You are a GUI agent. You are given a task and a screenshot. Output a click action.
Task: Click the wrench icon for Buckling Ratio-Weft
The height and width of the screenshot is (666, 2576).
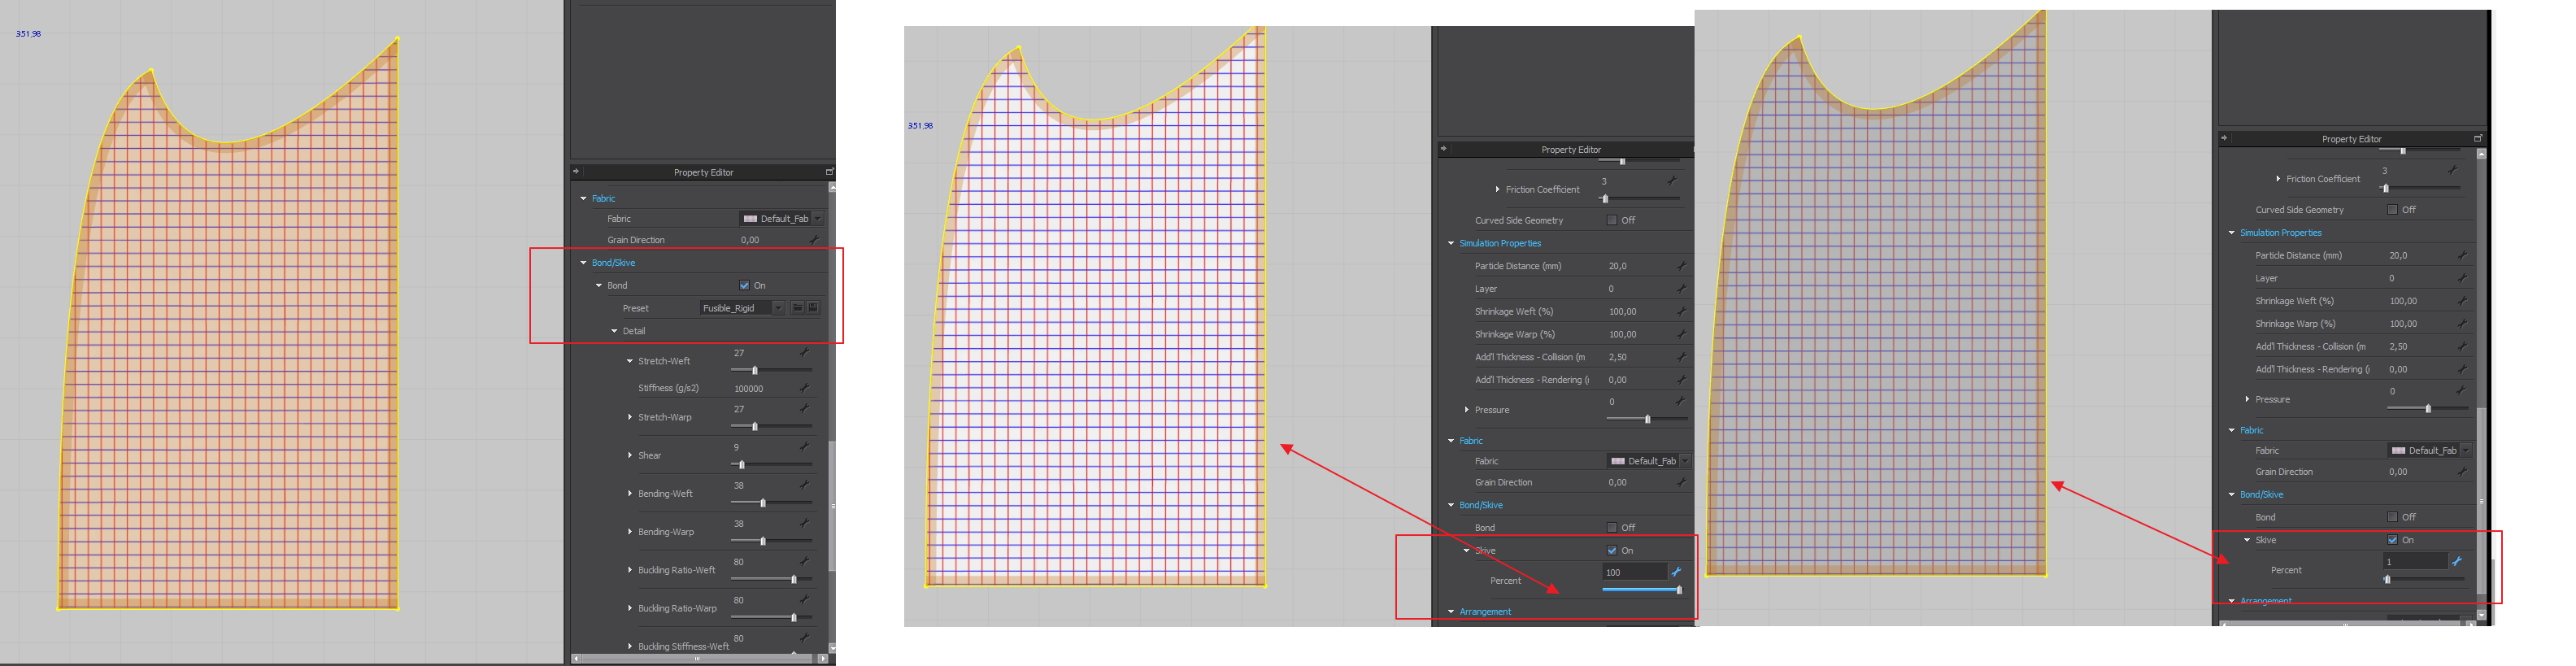coord(804,562)
